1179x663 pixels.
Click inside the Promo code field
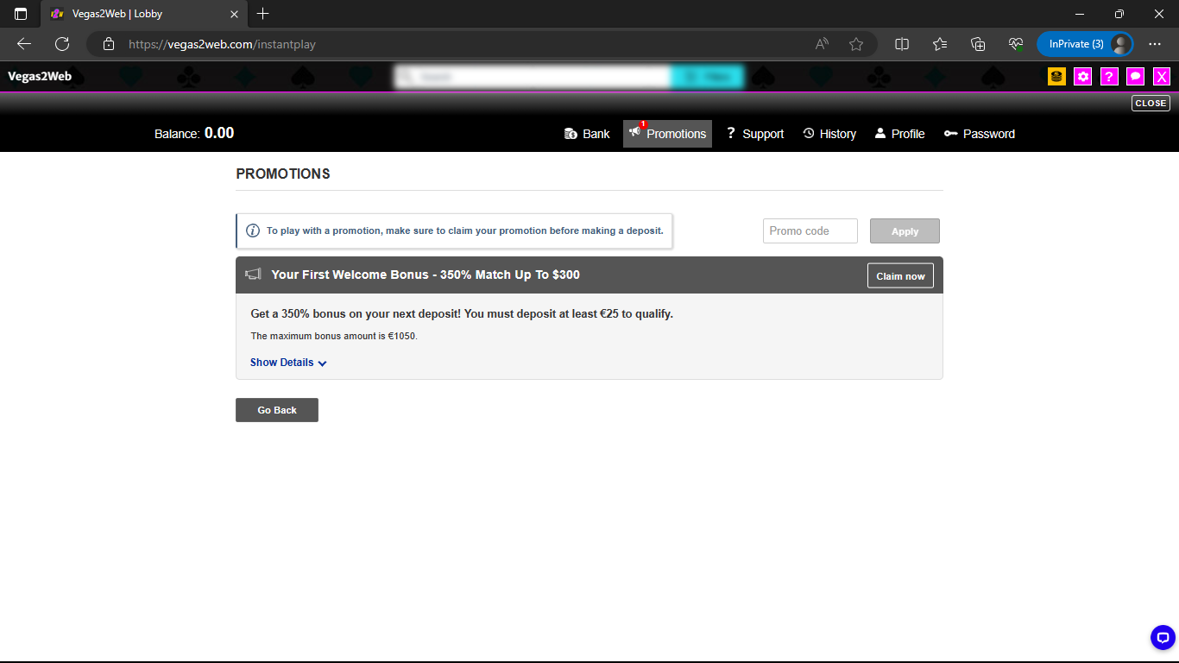pos(809,230)
